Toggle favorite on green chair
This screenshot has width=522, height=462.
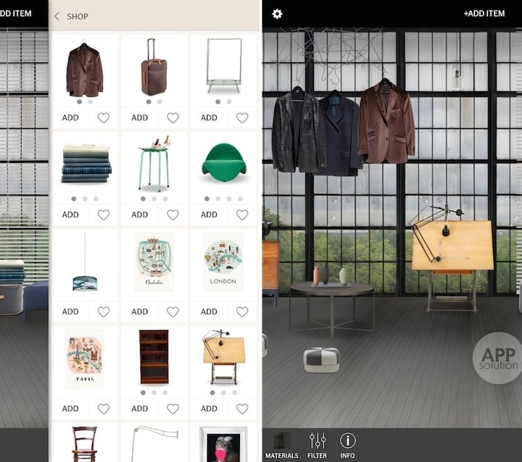(242, 214)
